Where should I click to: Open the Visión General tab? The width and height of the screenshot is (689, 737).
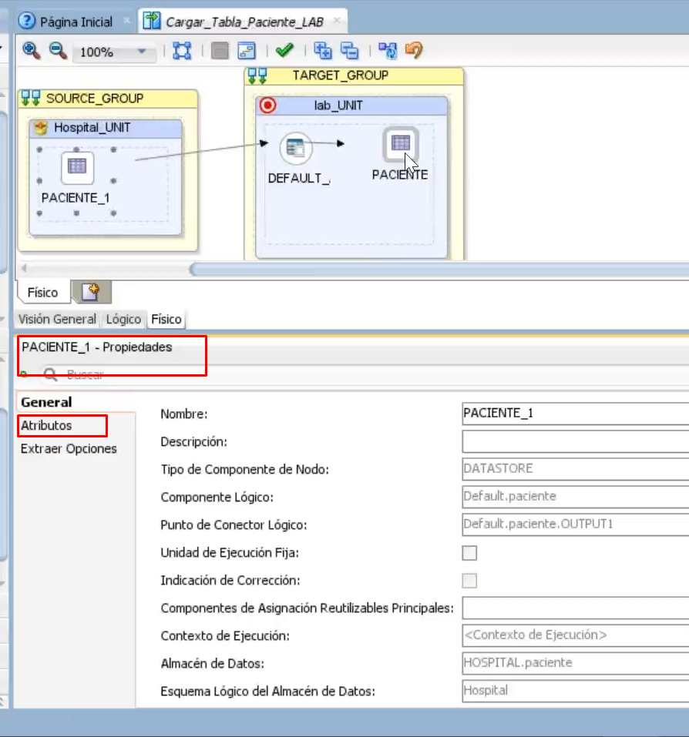point(57,319)
